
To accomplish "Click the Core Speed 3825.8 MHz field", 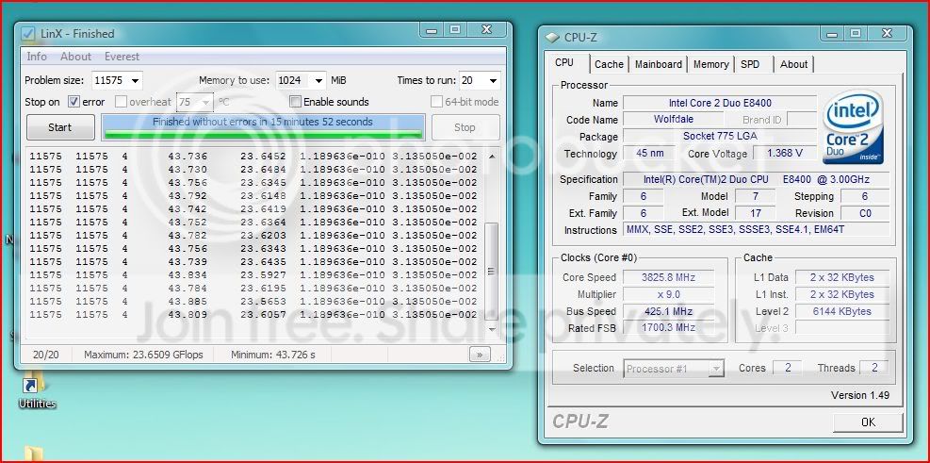I will tap(668, 277).
